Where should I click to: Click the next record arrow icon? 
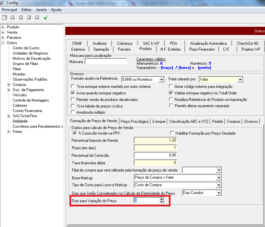(29, 17)
